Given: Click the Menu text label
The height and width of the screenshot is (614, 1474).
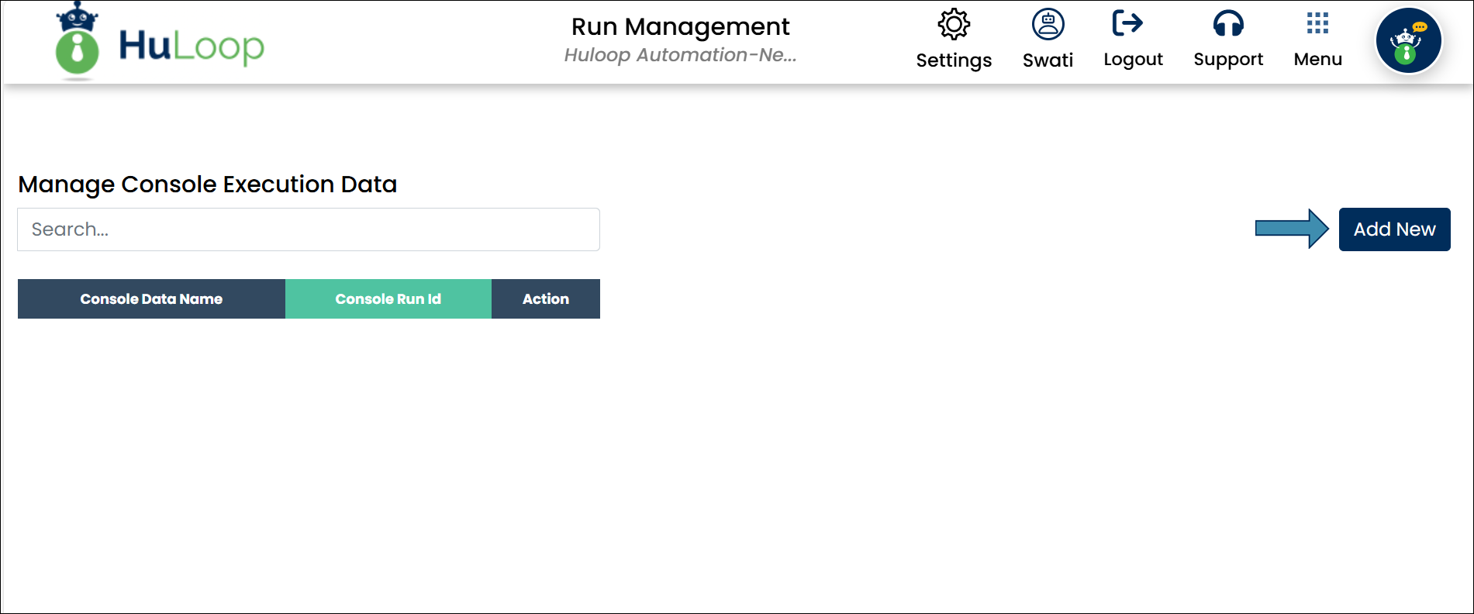Looking at the screenshot, I should (x=1317, y=60).
